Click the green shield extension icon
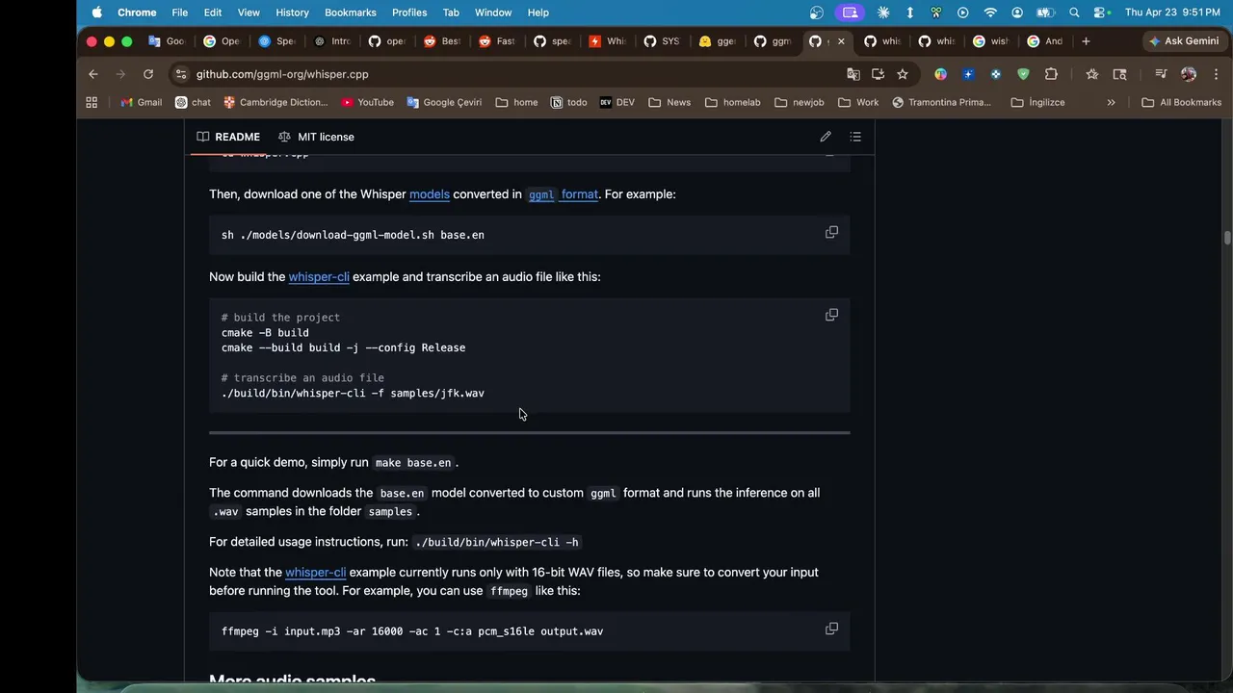This screenshot has height=693, width=1233. [x=1023, y=74]
